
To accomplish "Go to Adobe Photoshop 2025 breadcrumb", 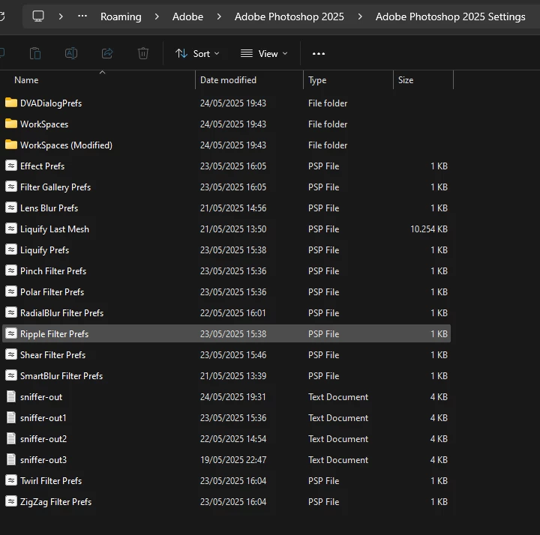I will pyautogui.click(x=289, y=16).
